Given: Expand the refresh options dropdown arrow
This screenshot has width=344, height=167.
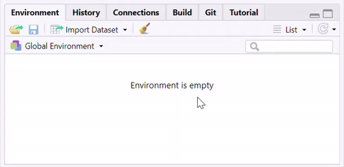Looking at the screenshot, I should point(334,29).
